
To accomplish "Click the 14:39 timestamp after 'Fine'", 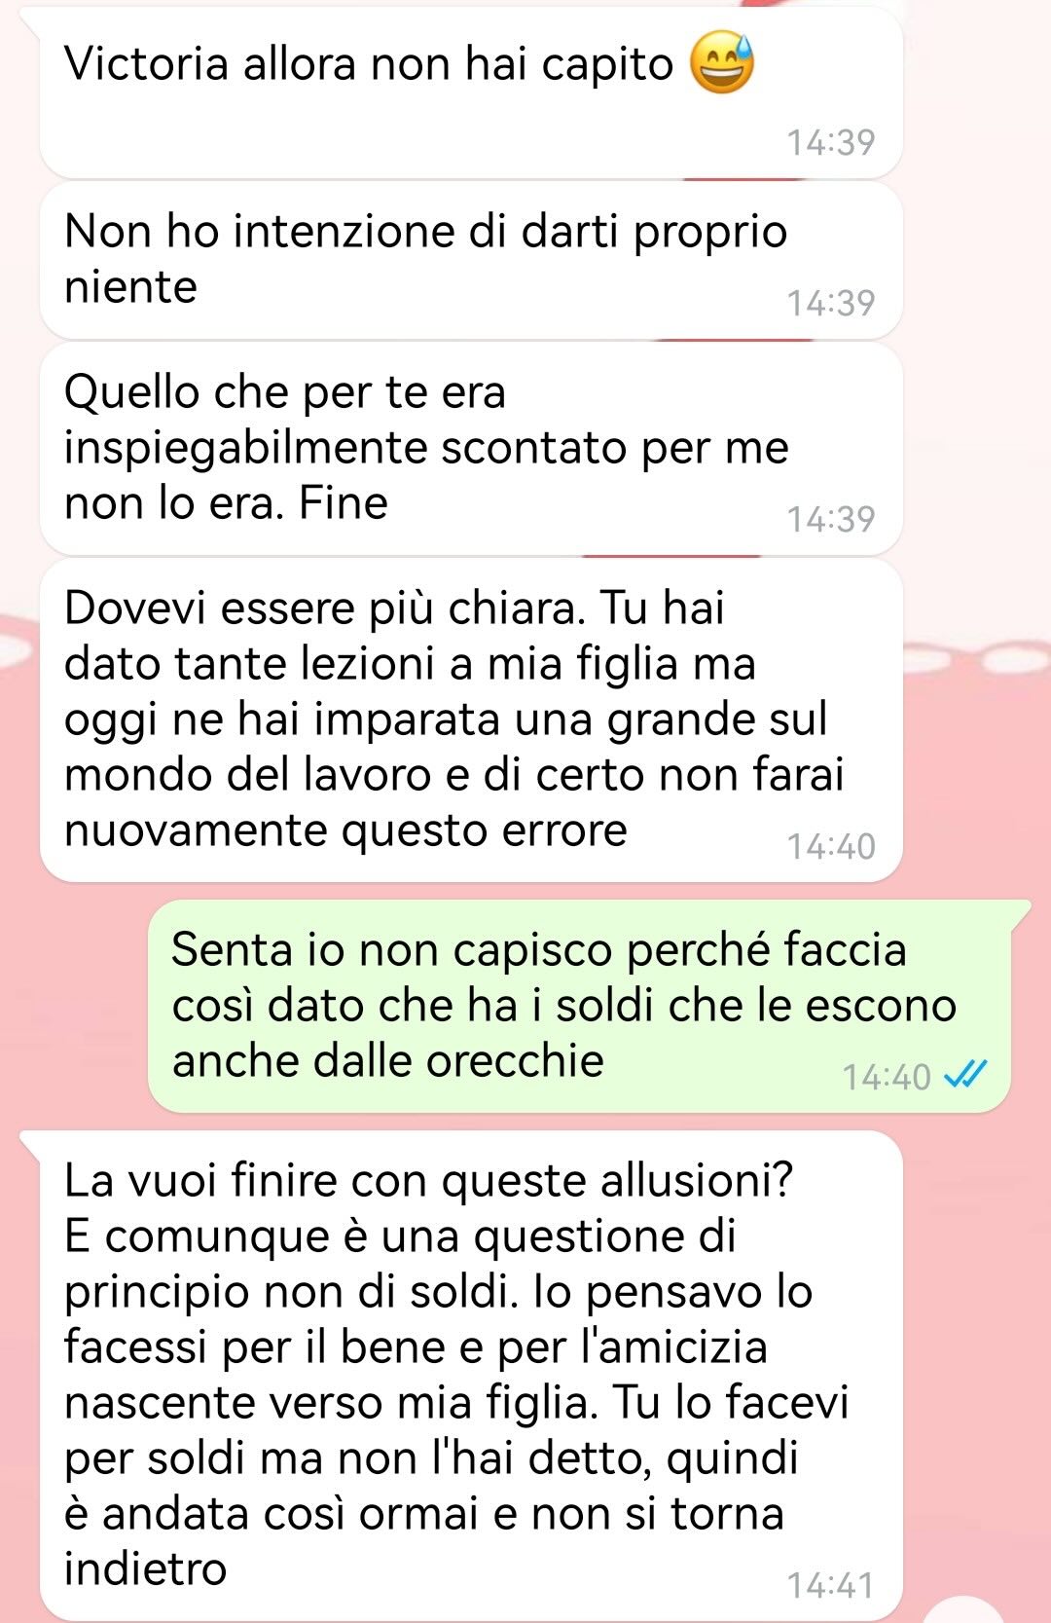I will click(x=831, y=519).
